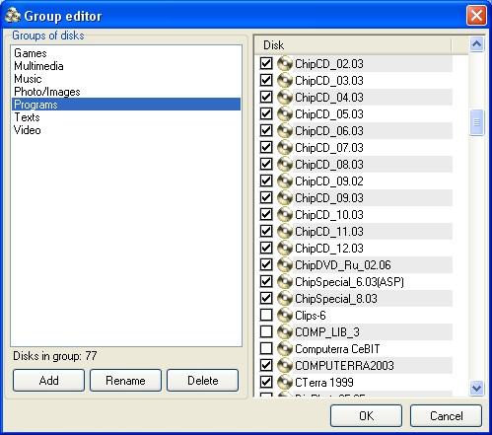Click the Disk column header
492x435 pixels.
pos(353,45)
